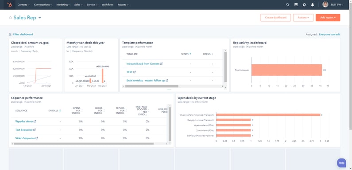Click Sequence performance vertical scrollbar
Screen dimensions: 352x170
click(170, 124)
